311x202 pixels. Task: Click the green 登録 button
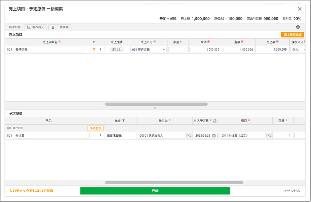(x=155, y=191)
